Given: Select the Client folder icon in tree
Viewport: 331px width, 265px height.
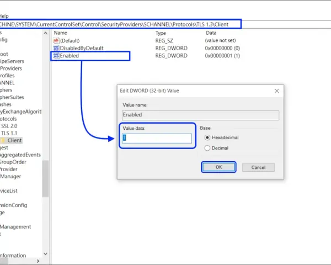Looking at the screenshot, I should pos(2,140).
